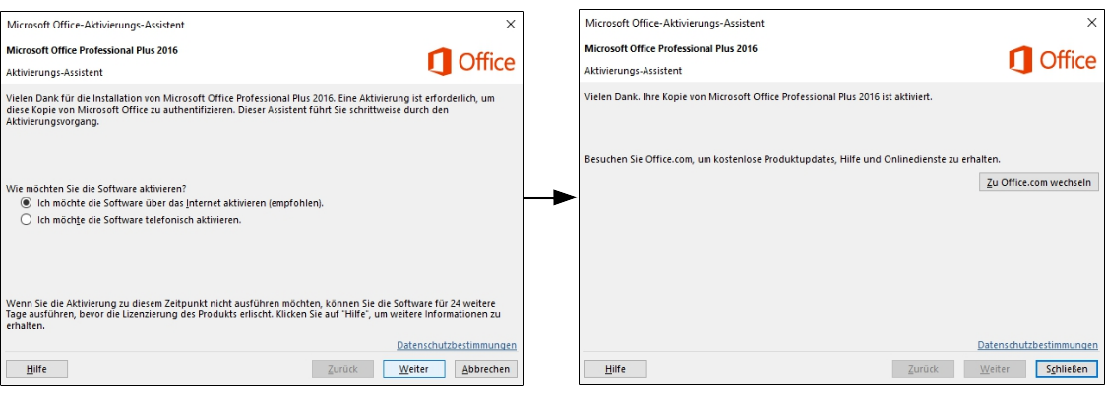This screenshot has width=1105, height=393.
Task: Click the greyed-out Zurück button in the left dialog
Action: pyautogui.click(x=342, y=369)
